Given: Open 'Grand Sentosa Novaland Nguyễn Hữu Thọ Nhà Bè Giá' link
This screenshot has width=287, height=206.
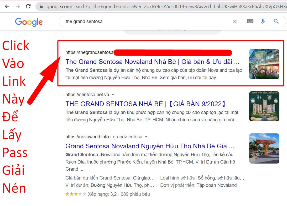Looking at the screenshot, I should pos(150,146).
